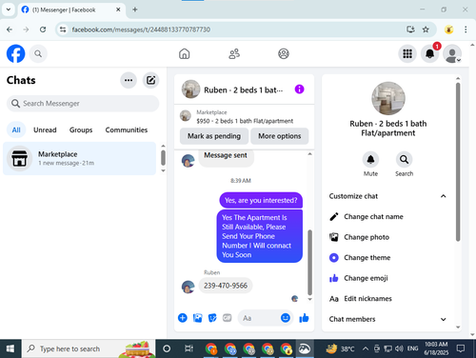Show hidden system tray icons
476x358 pixels.
click(366, 348)
